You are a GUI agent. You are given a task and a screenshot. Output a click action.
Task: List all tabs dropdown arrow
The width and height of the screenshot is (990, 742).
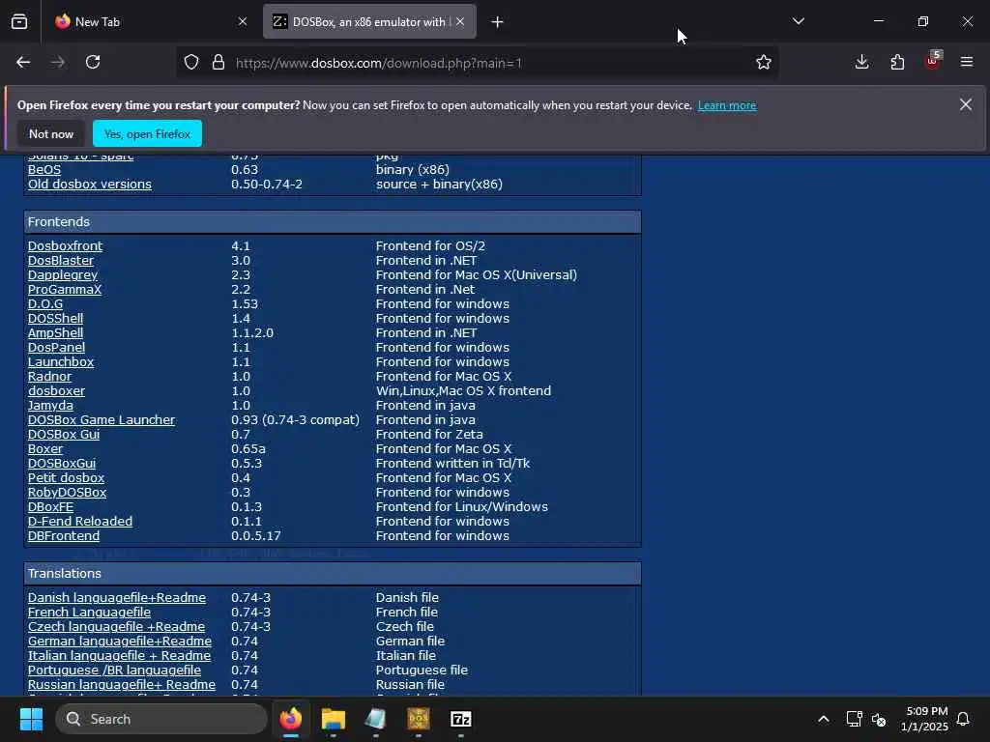pyautogui.click(x=798, y=21)
